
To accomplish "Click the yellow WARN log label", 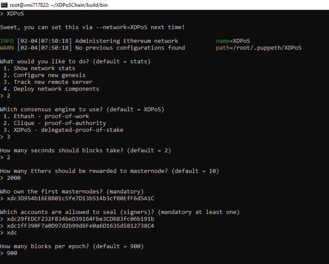I will [x=7, y=48].
